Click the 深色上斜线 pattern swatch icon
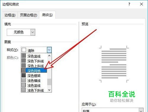The height and width of the screenshot is (112, 148). (x=24, y=65)
